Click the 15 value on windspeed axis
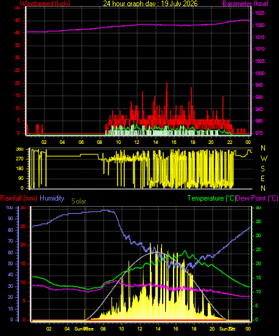This screenshot has width=279, height=336. 17,96
